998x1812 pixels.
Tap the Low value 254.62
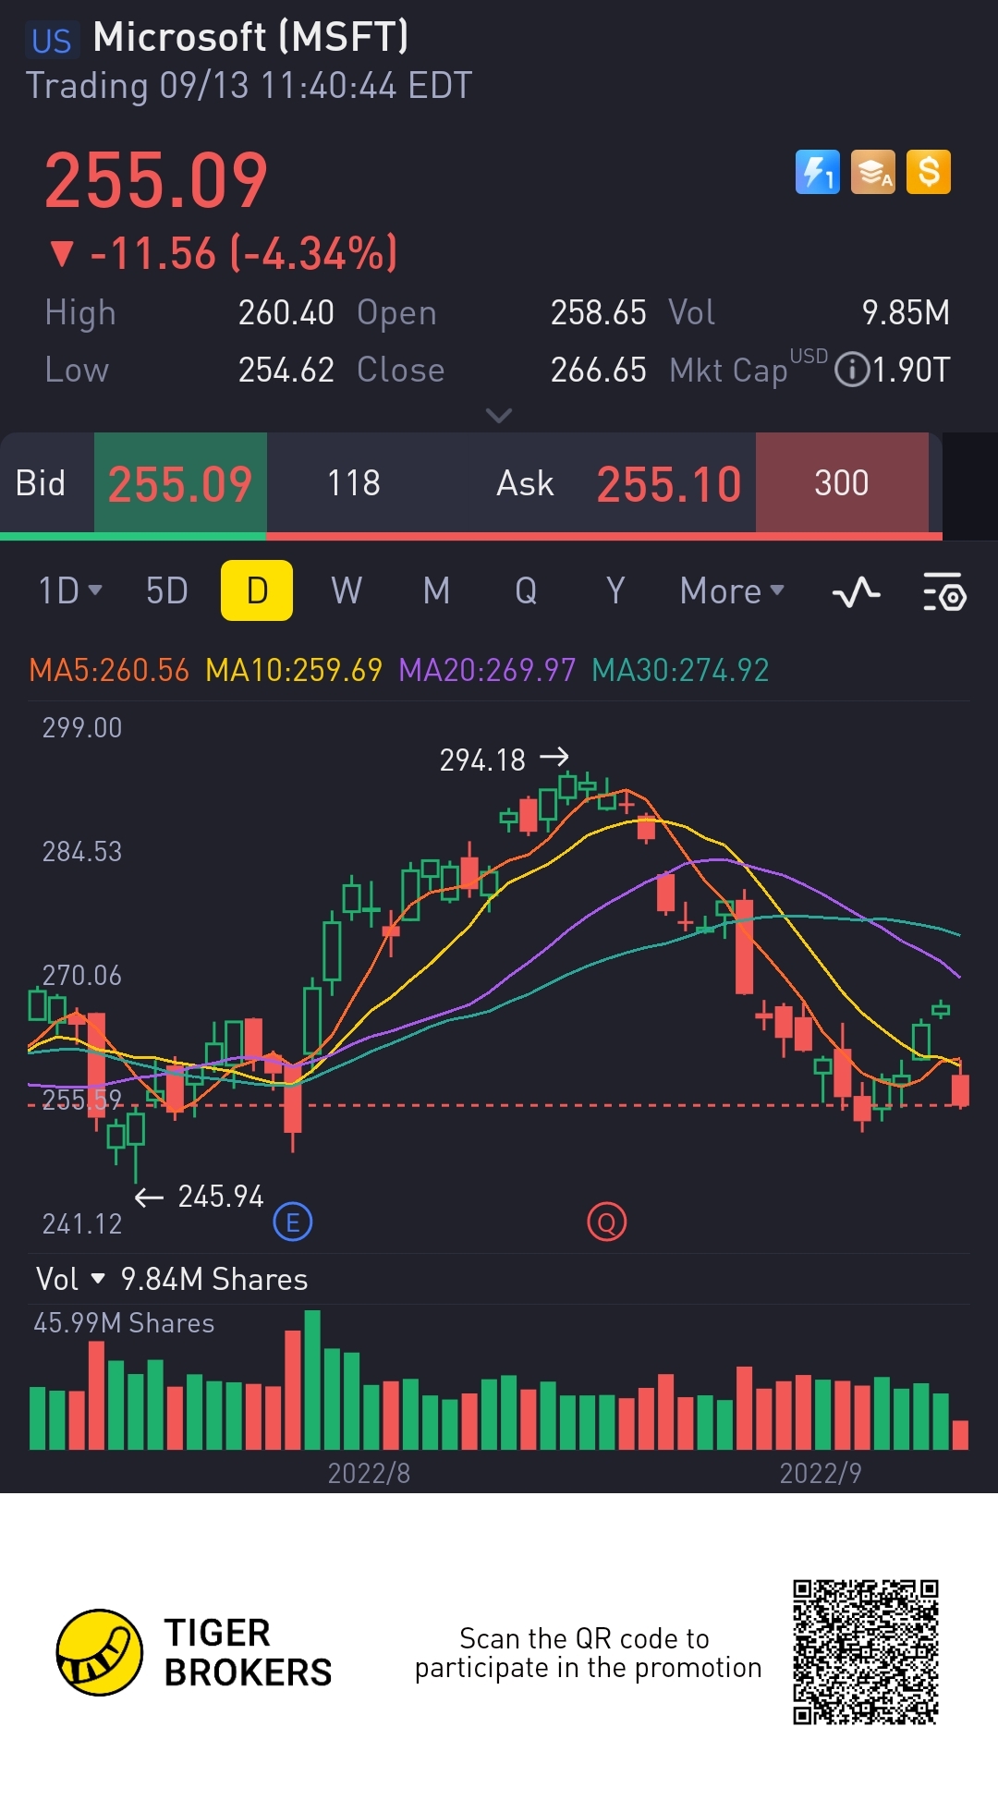pyautogui.click(x=286, y=371)
